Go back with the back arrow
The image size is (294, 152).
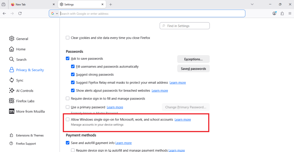coord(4,13)
